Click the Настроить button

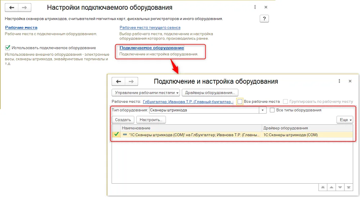151,120
